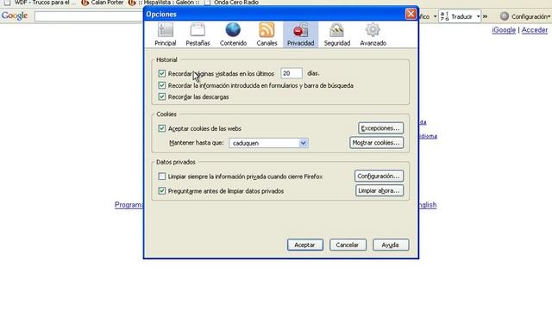Open cookie Excepciones dialog

point(380,128)
